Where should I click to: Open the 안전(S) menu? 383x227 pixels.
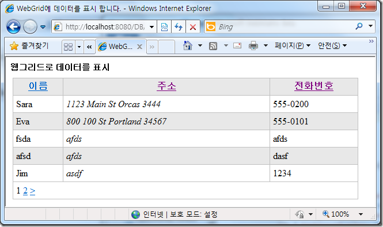[332, 46]
